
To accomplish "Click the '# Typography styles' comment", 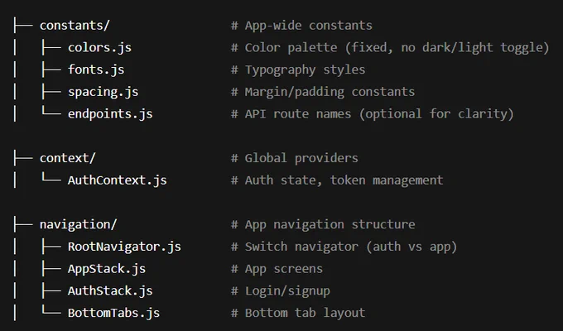I will pyautogui.click(x=298, y=70).
